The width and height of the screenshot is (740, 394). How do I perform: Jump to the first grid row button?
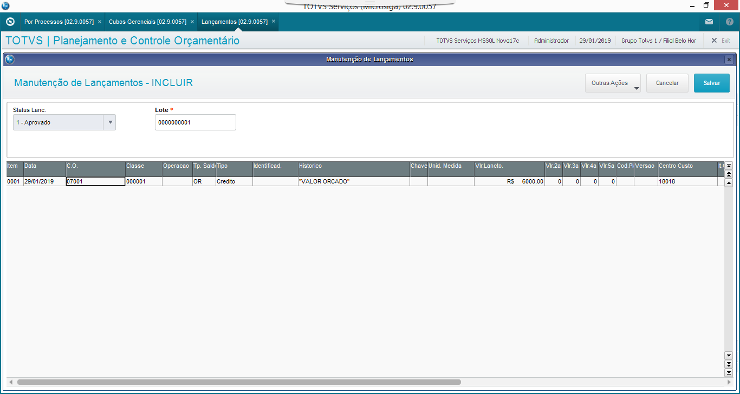coord(729,166)
